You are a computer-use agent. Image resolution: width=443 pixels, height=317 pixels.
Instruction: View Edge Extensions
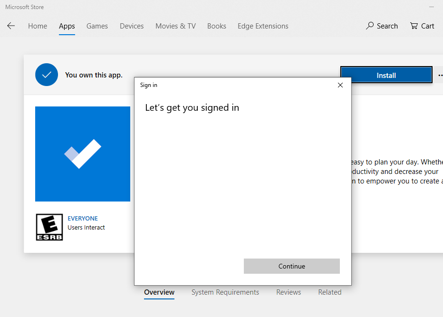(x=263, y=26)
